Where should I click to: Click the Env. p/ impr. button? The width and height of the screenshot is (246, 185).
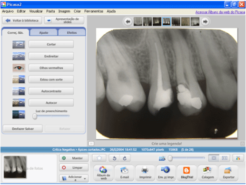pyautogui.click(x=166, y=173)
